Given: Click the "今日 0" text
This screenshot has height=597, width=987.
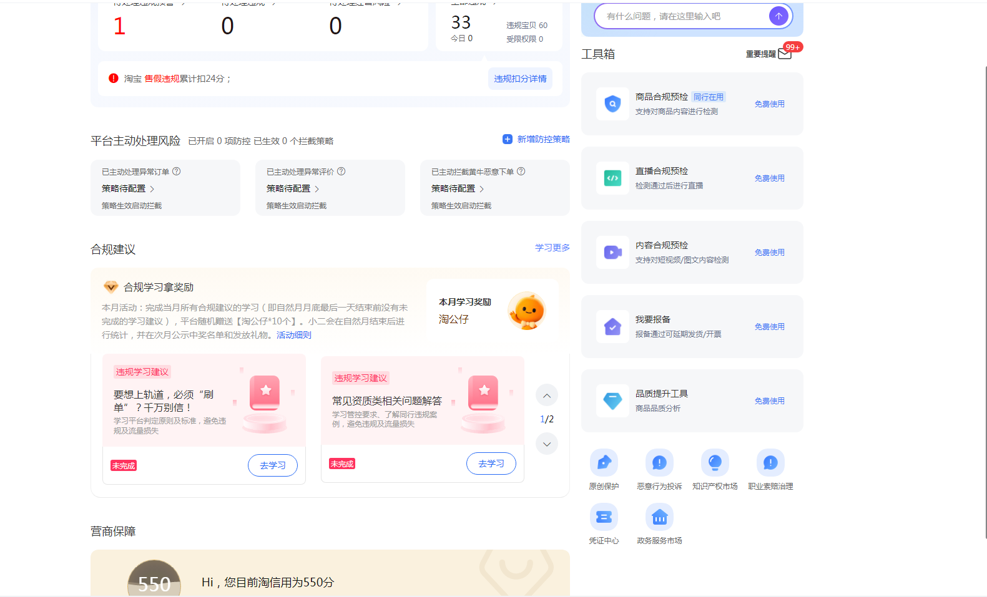Looking at the screenshot, I should click(x=462, y=38).
